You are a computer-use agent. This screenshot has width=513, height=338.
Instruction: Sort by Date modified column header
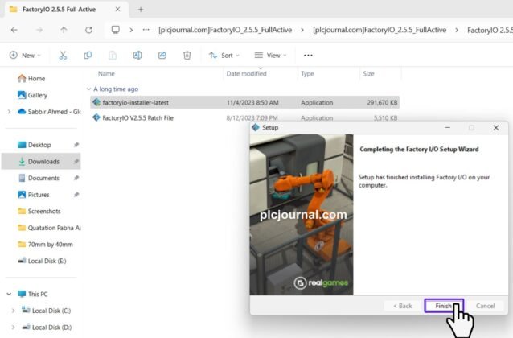coord(247,73)
